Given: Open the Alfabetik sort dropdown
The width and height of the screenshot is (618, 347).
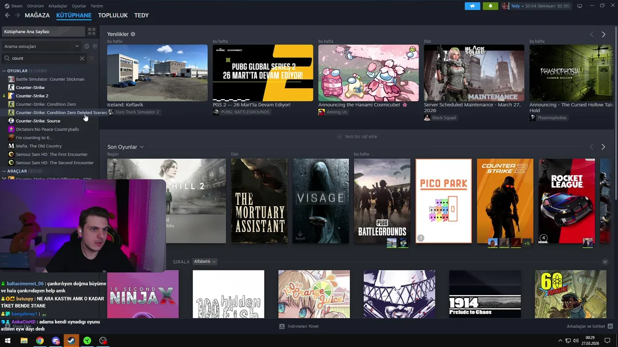Looking at the screenshot, I should (204, 261).
